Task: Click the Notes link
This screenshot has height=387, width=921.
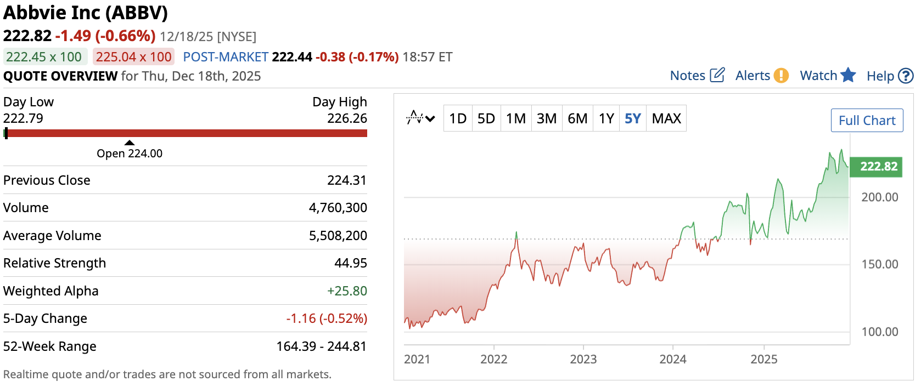Action: pyautogui.click(x=688, y=76)
